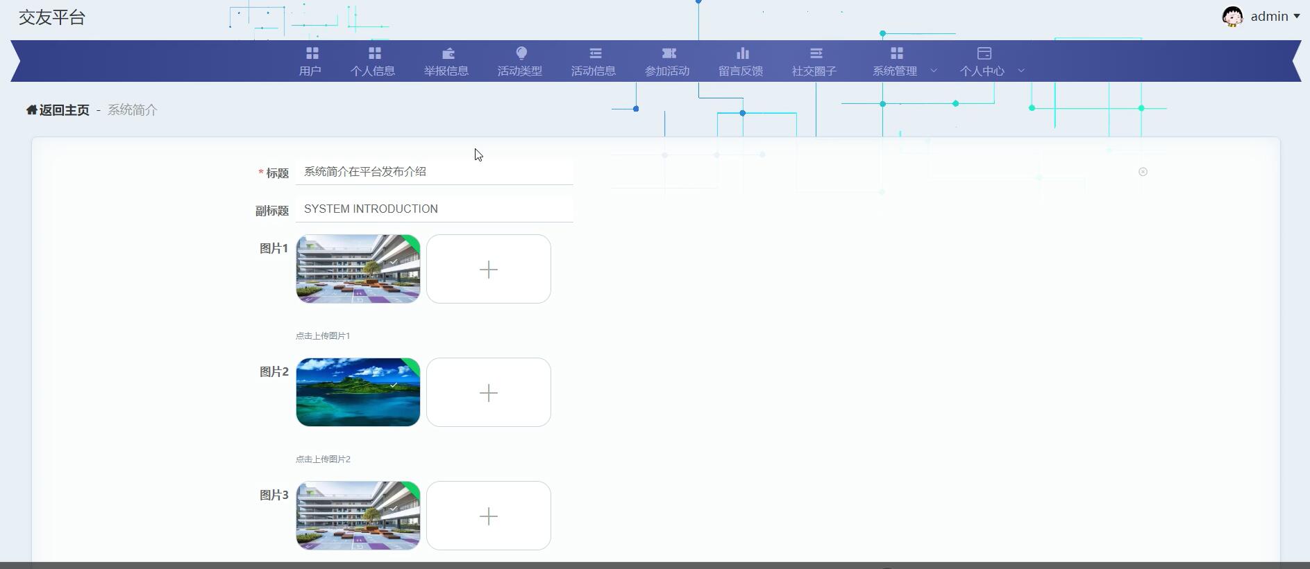Expand the 系统管理 dropdown chevron
Image resolution: width=1310 pixels, height=569 pixels.
tap(934, 71)
